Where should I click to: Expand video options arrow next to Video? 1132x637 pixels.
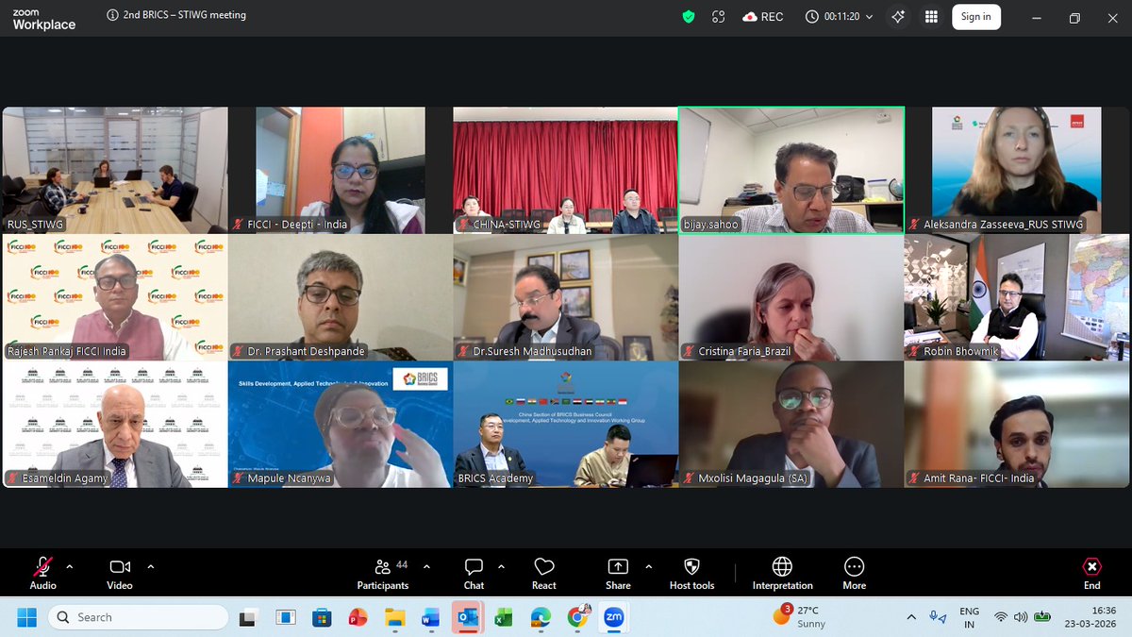[x=151, y=567]
